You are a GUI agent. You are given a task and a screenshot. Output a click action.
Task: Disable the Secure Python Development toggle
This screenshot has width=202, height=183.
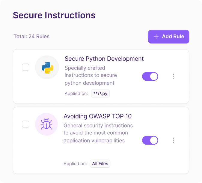150,76
